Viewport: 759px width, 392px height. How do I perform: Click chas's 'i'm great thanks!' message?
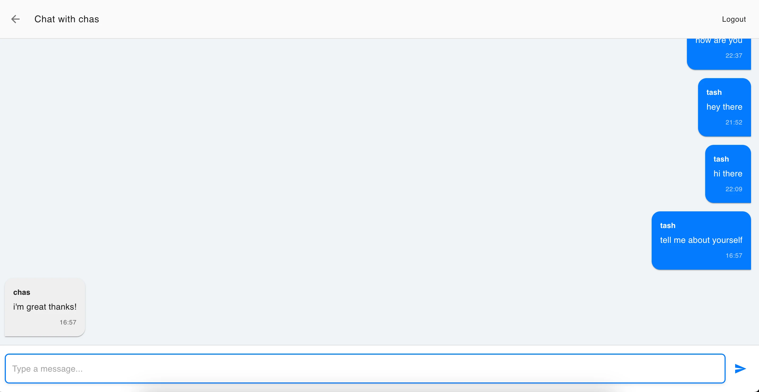pyautogui.click(x=45, y=307)
